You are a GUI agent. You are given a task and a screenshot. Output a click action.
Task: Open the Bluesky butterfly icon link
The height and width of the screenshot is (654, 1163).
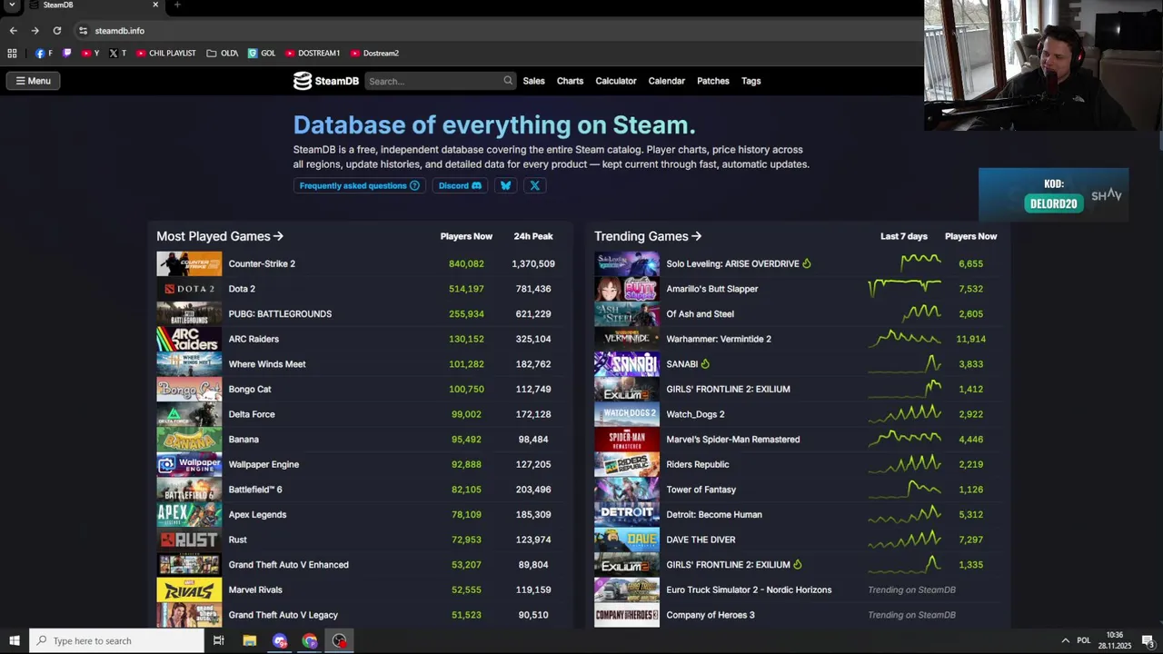point(506,185)
